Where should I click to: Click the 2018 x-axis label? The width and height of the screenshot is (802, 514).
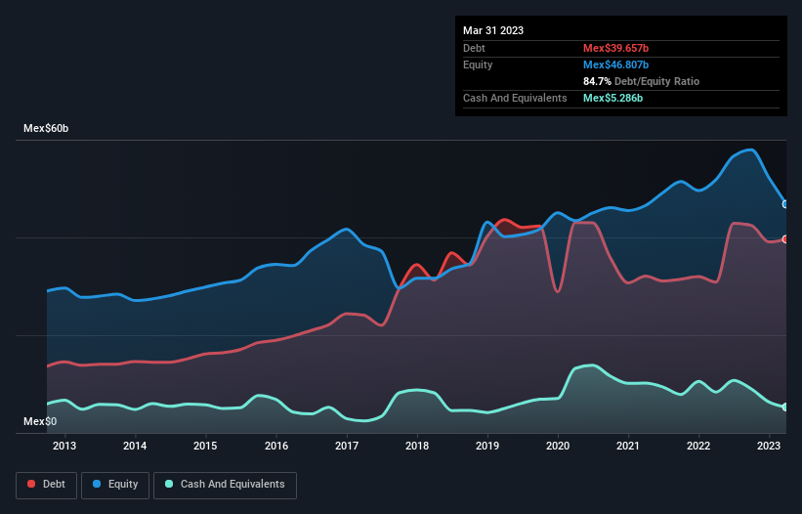coord(417,446)
